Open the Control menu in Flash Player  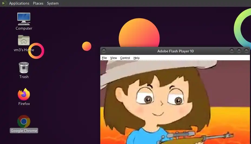click(x=125, y=58)
